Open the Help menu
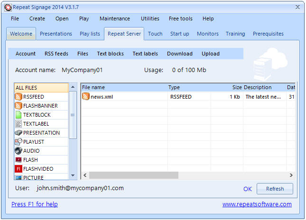The image size is (306, 220). click(208, 18)
